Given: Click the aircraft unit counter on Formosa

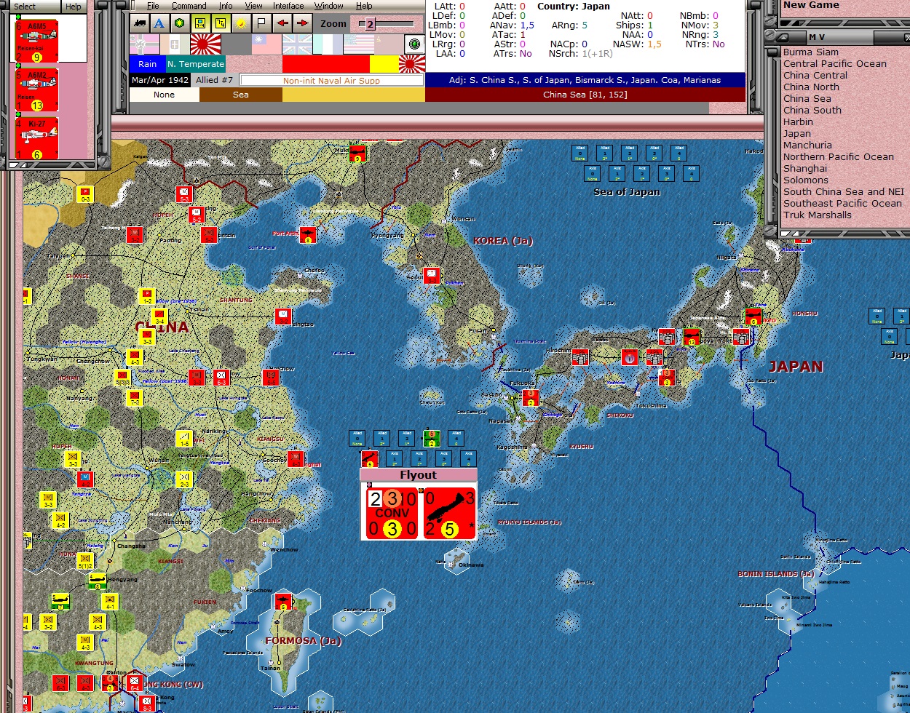Looking at the screenshot, I should tap(282, 602).
